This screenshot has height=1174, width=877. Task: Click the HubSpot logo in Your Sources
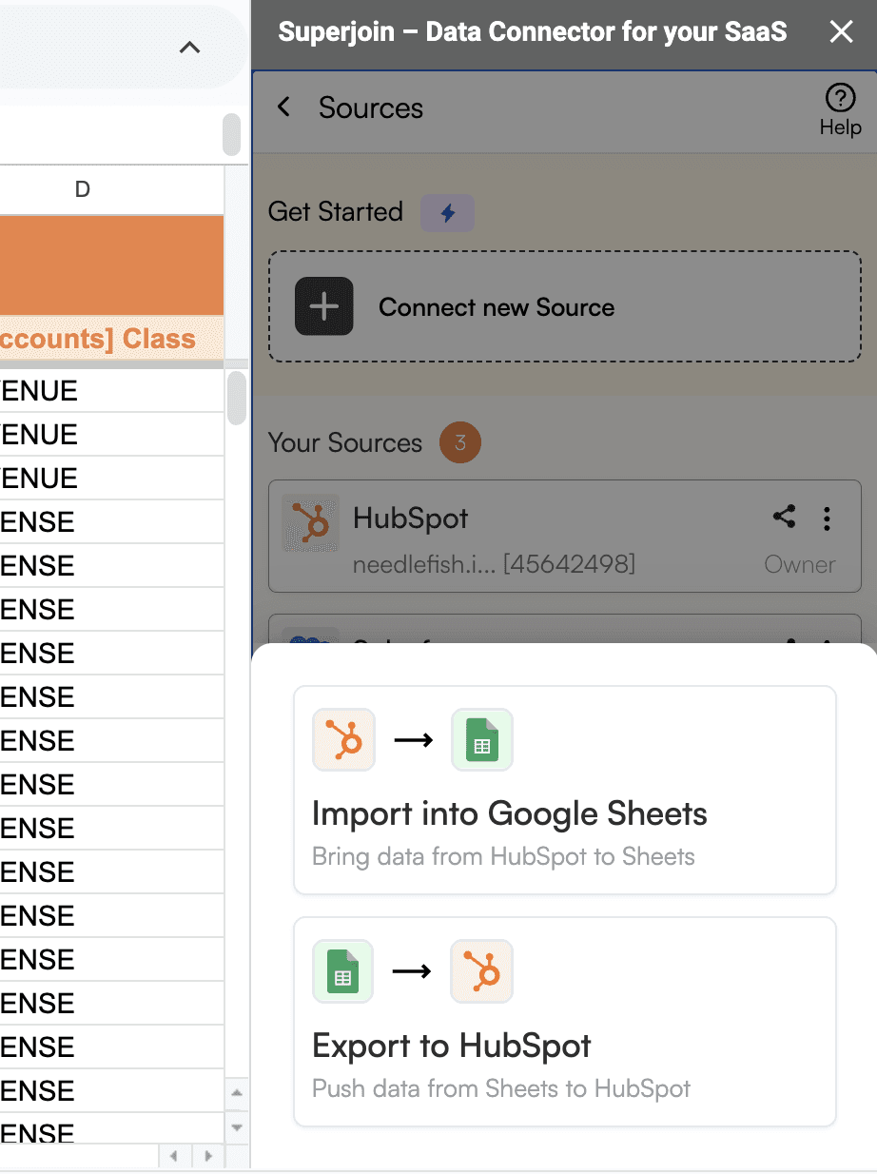(310, 522)
